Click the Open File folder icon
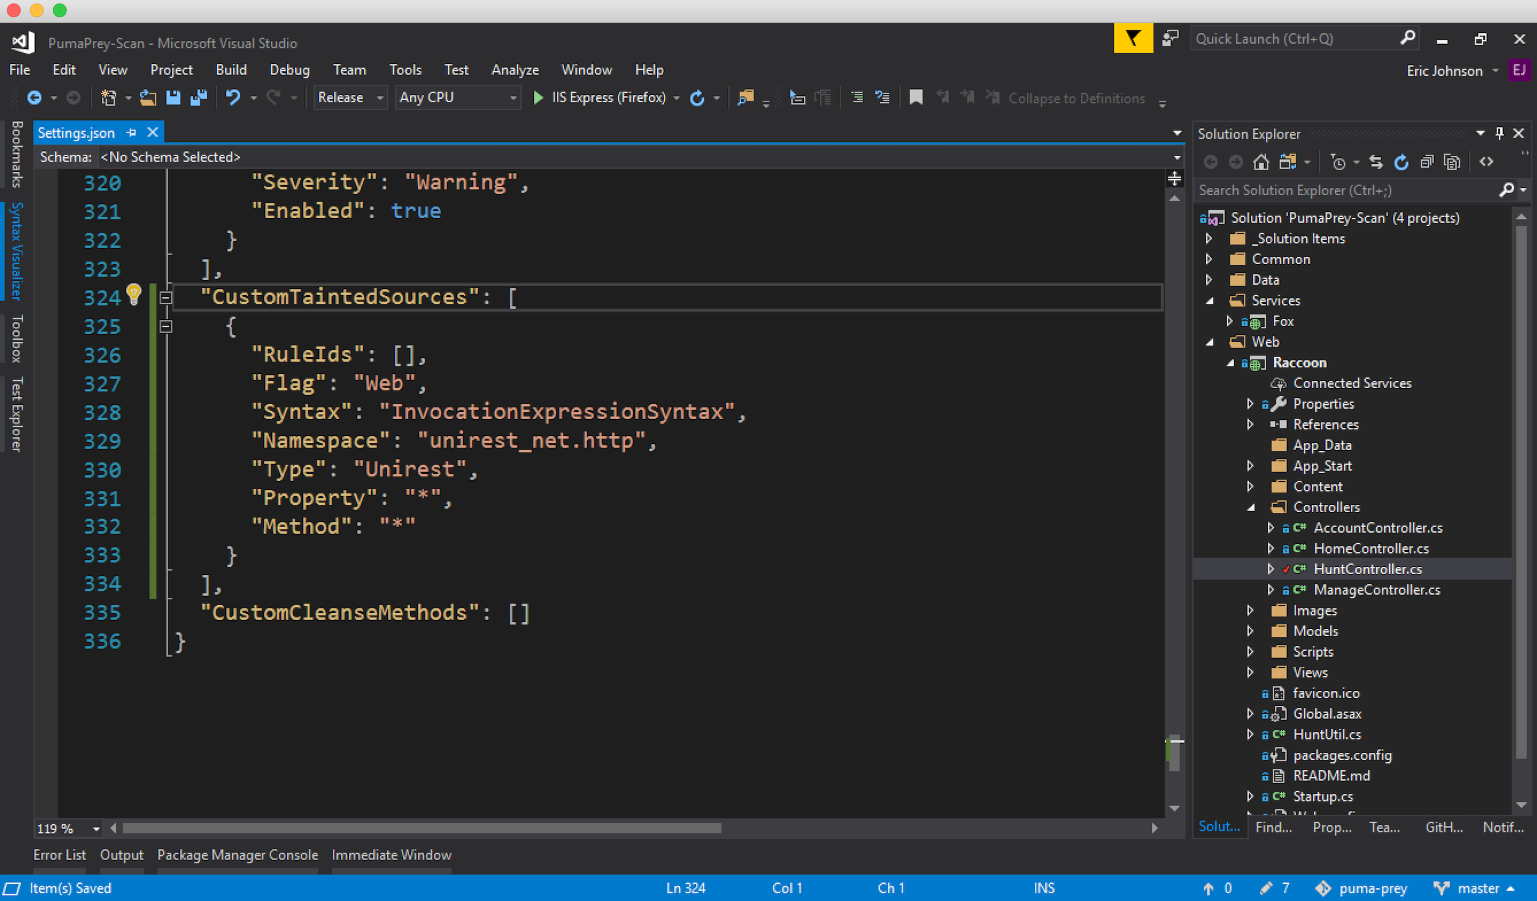Viewport: 1537px width, 901px height. point(148,98)
